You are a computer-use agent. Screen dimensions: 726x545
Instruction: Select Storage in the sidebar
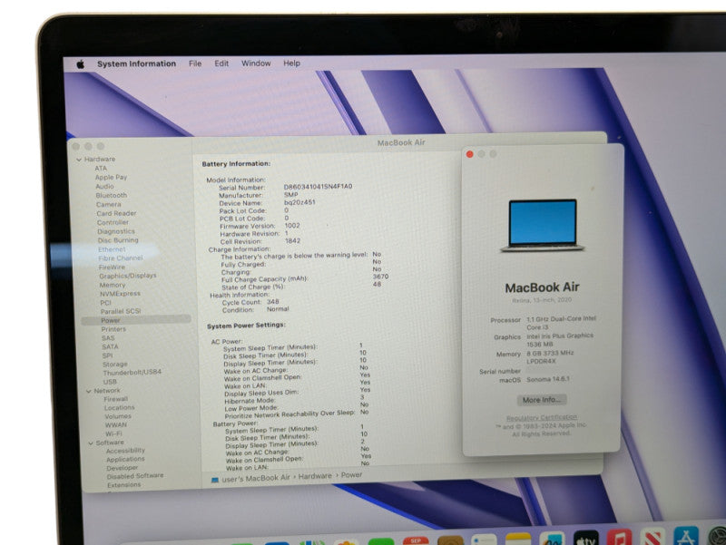[x=115, y=365]
